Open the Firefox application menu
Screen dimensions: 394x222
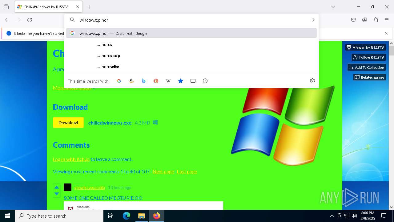pyautogui.click(x=387, y=20)
